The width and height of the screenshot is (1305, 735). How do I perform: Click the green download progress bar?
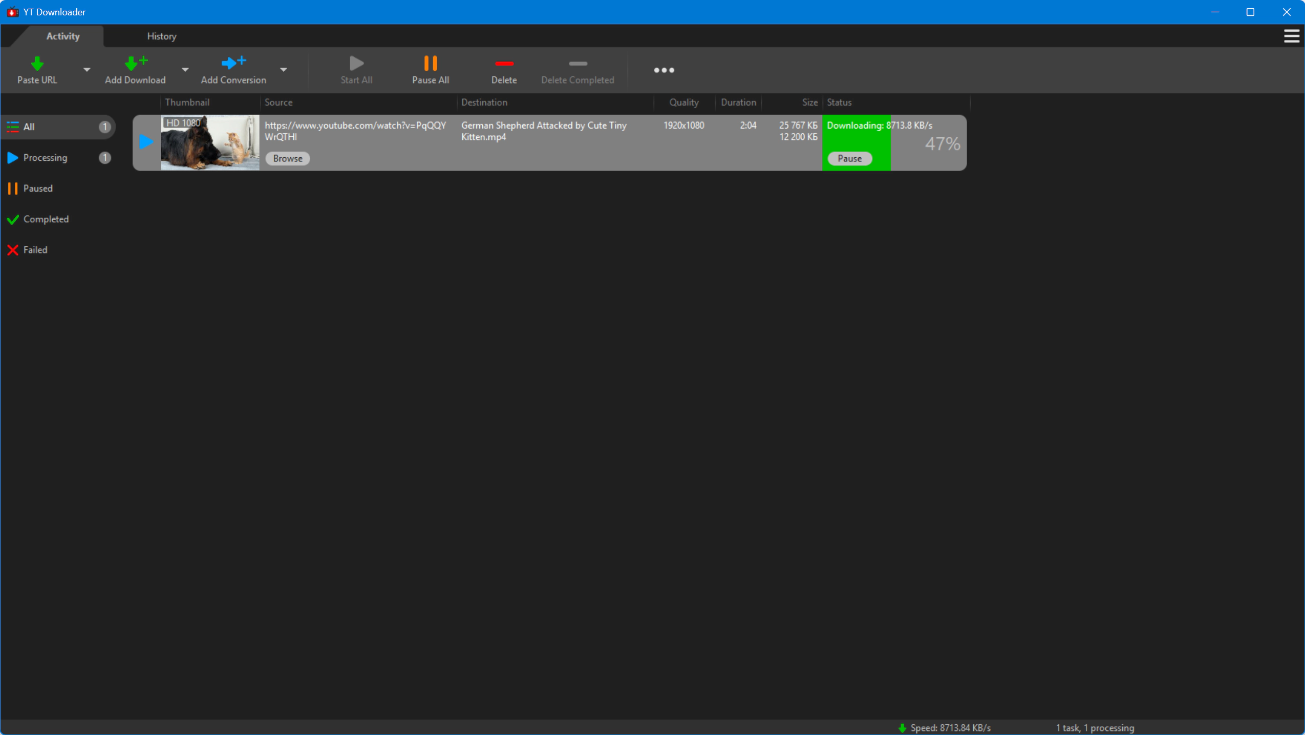(856, 142)
